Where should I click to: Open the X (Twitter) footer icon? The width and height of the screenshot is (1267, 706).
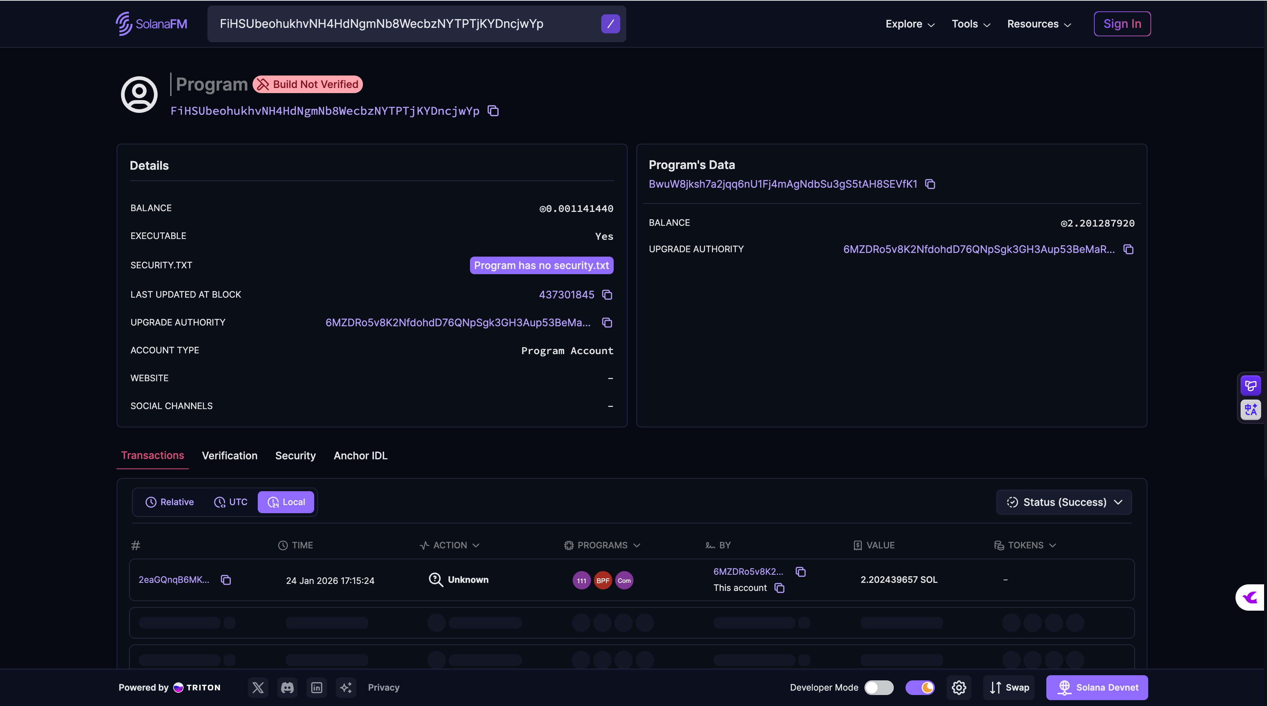click(258, 687)
